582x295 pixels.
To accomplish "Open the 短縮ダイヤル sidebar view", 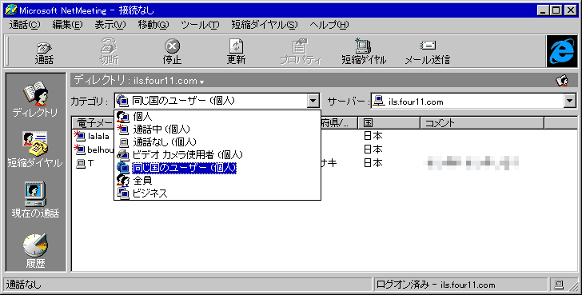I will (x=35, y=149).
